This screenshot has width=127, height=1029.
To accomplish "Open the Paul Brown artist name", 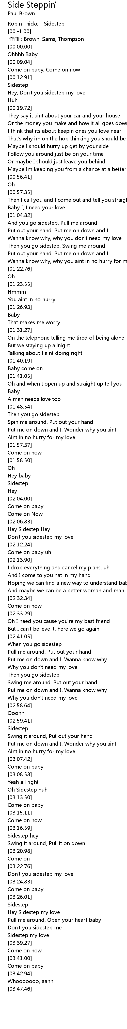I will [21, 14].
